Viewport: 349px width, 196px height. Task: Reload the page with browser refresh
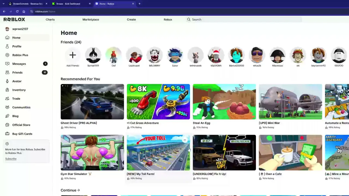coord(17,11)
